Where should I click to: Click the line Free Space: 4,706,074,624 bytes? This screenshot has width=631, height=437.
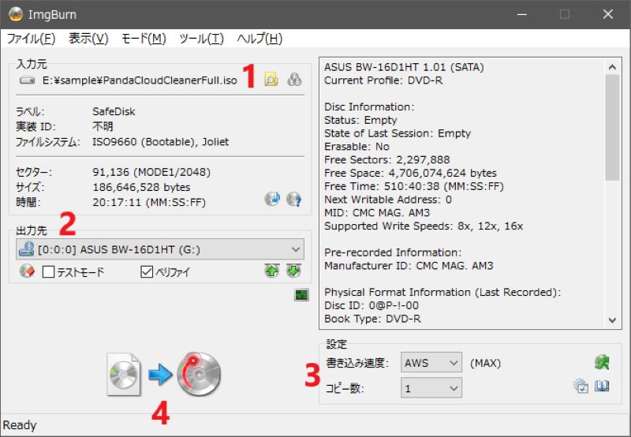[x=410, y=173]
